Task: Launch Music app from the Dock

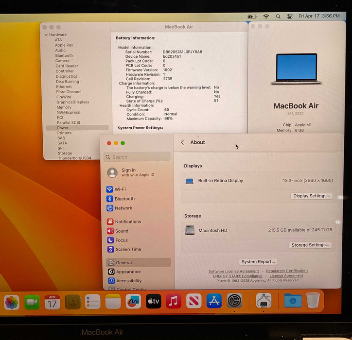Action: pyautogui.click(x=174, y=301)
